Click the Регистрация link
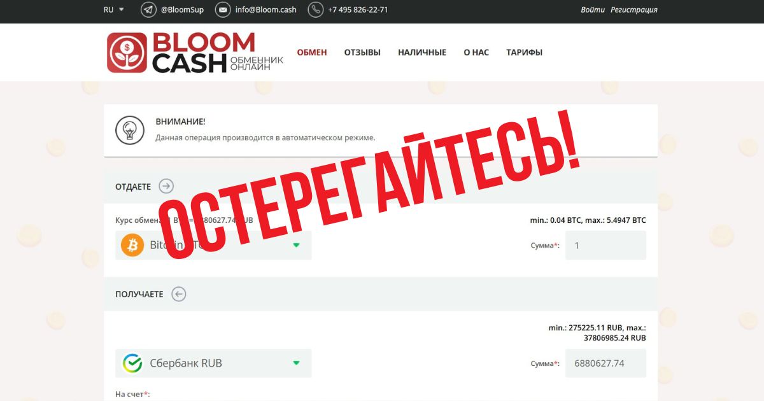 tap(634, 10)
